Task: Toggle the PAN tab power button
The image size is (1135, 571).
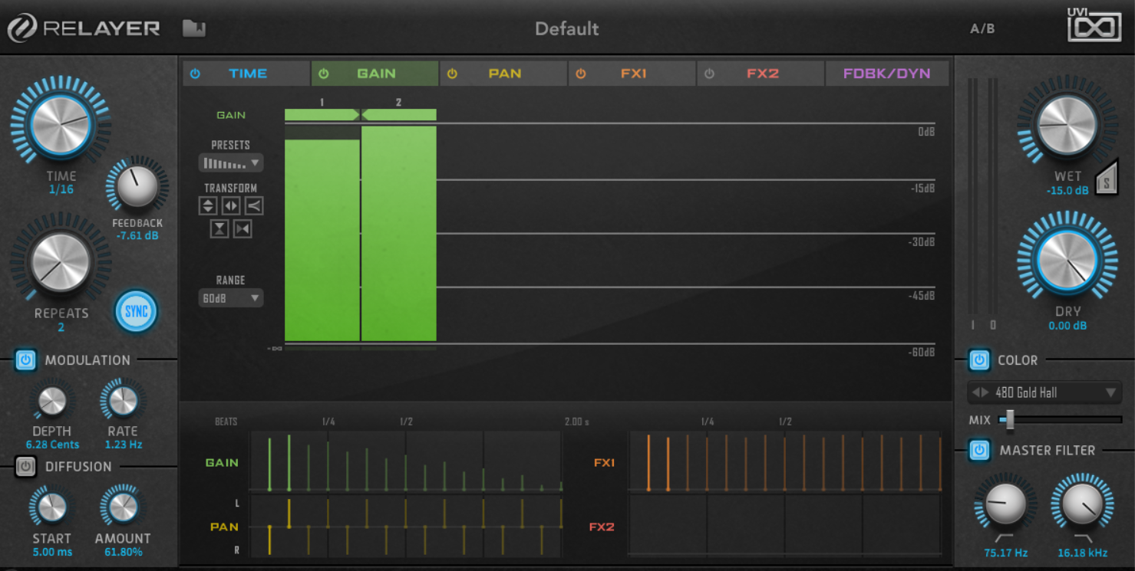Action: tap(453, 74)
